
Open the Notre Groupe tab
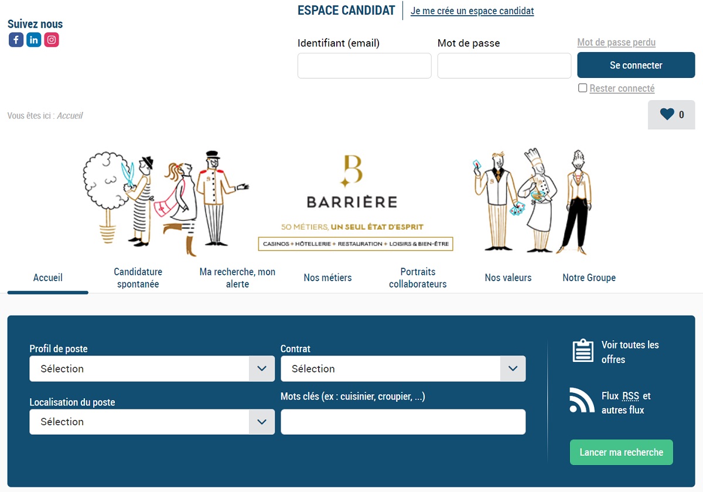589,278
